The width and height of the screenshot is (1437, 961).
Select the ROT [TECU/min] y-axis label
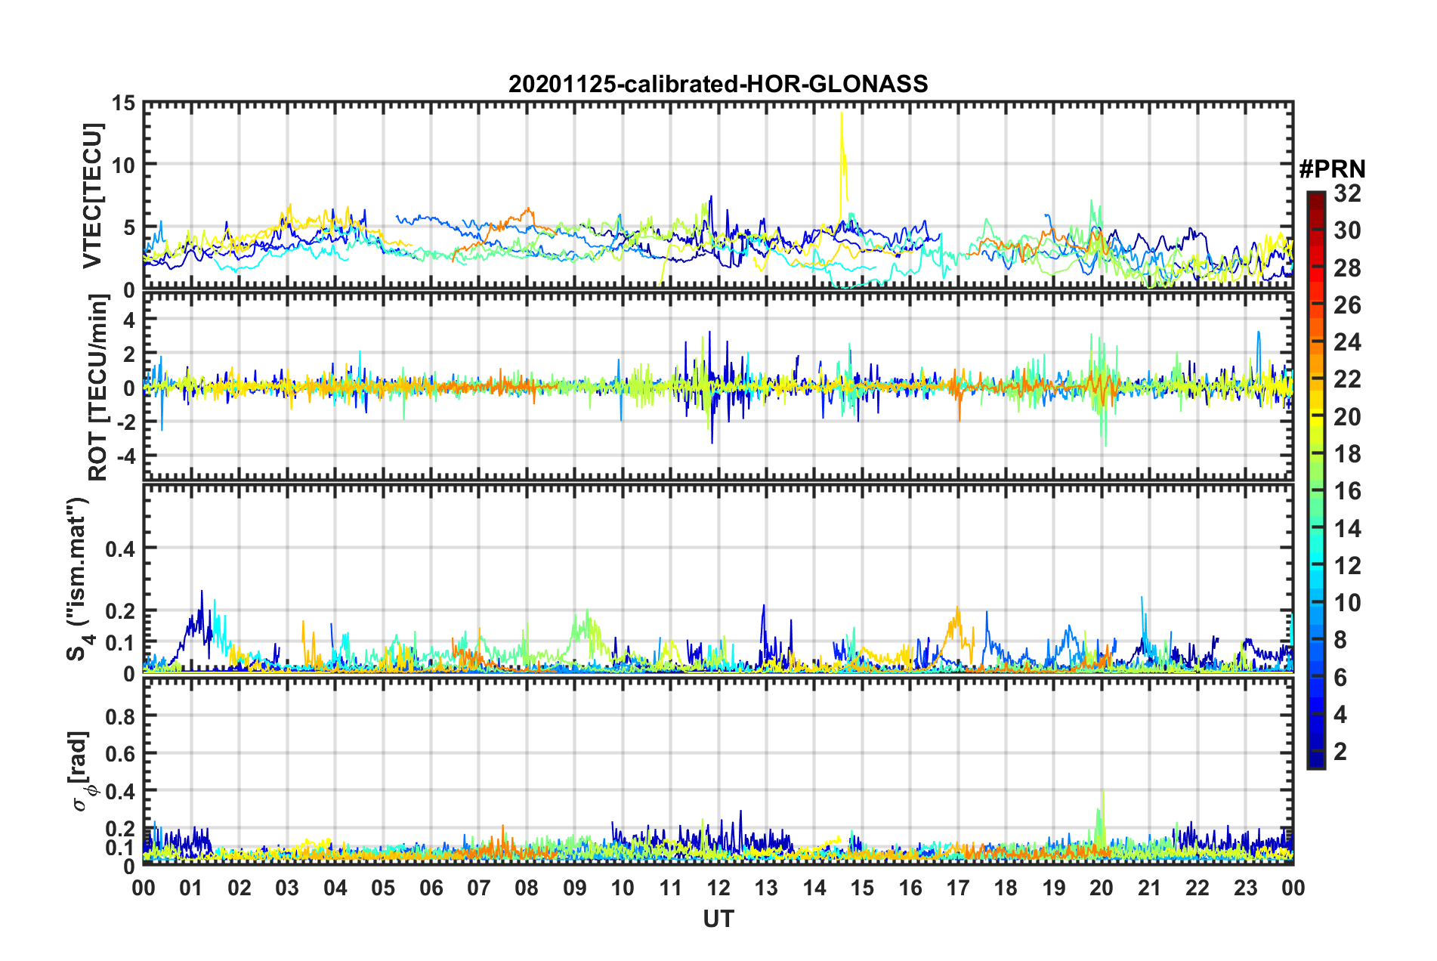pos(98,388)
